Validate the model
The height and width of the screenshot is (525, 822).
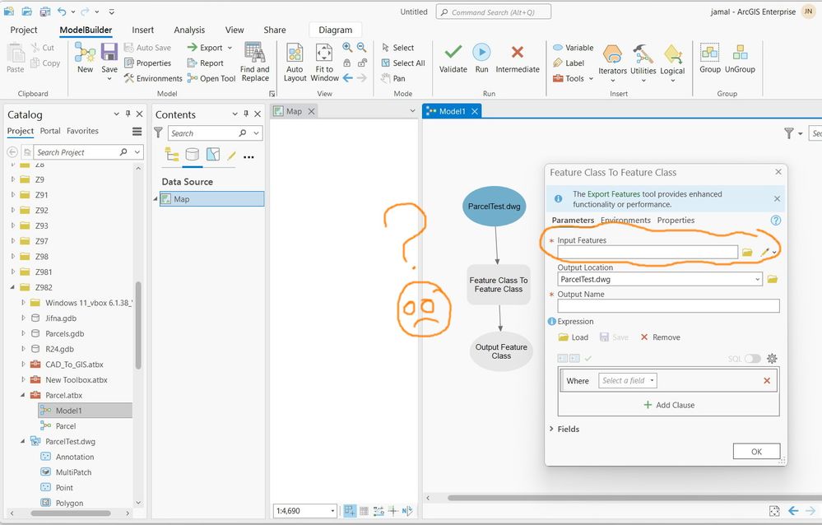coord(453,58)
